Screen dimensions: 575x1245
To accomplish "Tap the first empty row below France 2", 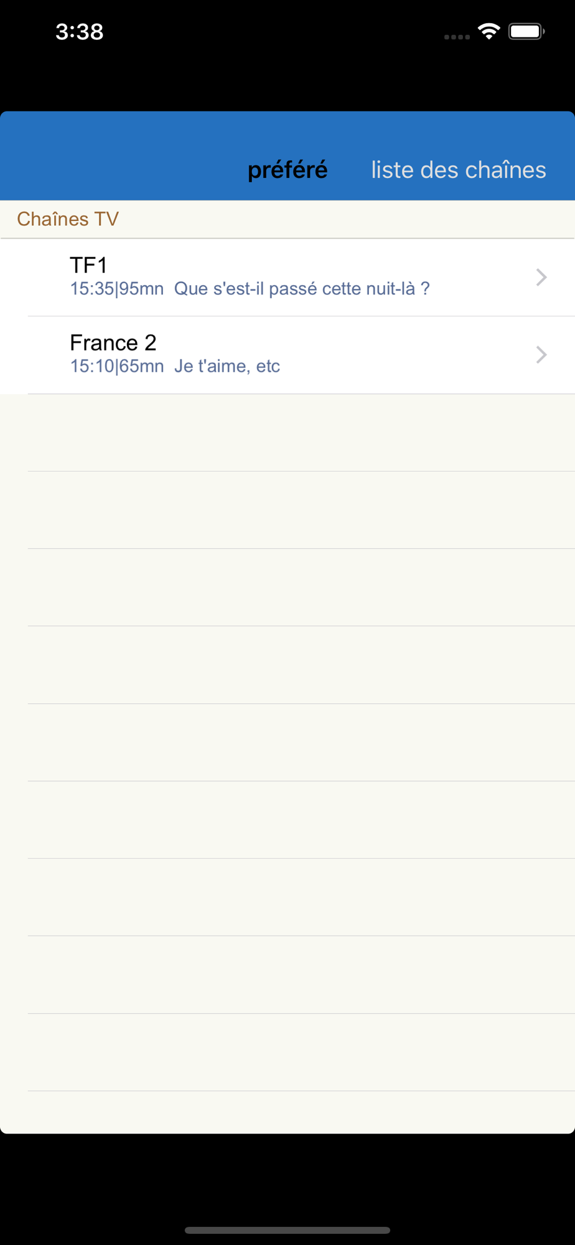I will [287, 433].
